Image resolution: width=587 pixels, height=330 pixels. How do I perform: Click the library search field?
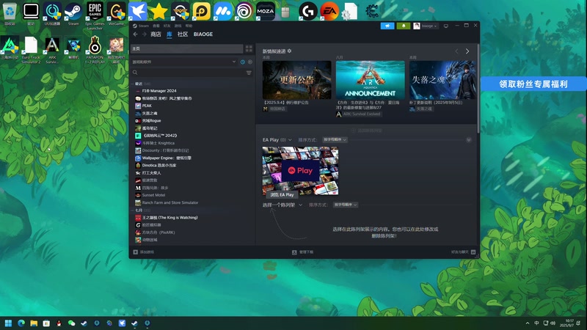[x=188, y=73]
